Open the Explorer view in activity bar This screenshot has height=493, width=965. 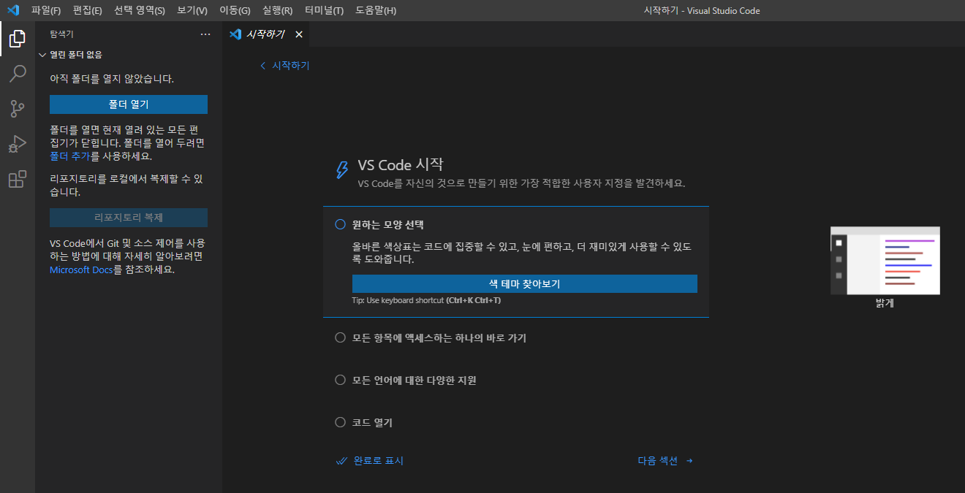point(18,39)
